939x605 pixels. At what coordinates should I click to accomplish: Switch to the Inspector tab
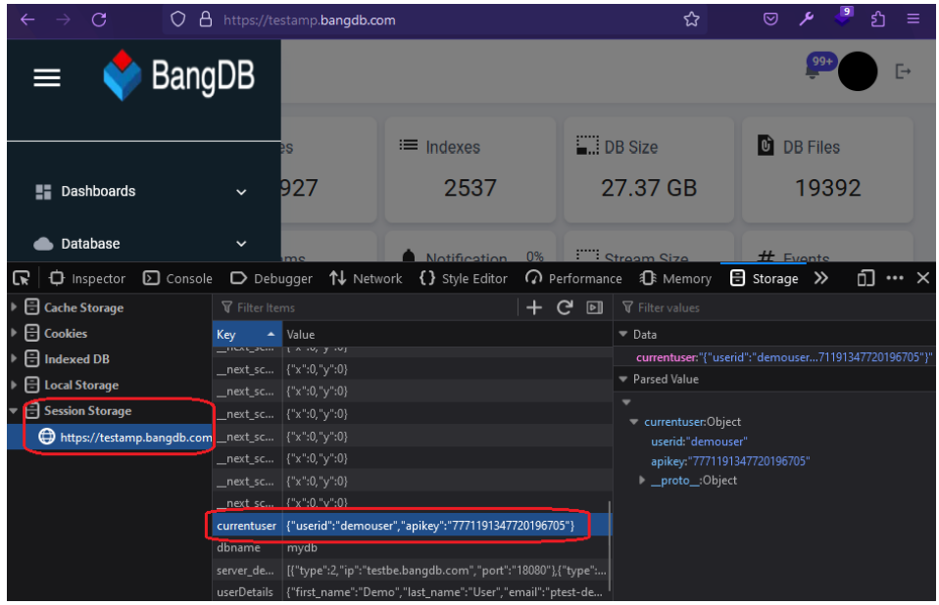87,279
